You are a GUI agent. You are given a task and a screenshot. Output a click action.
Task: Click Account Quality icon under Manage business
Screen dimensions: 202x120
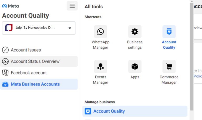88,111
